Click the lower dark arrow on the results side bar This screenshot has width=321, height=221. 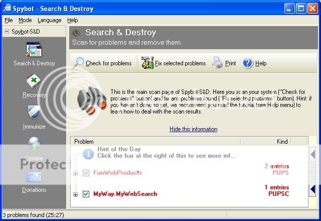312,189
